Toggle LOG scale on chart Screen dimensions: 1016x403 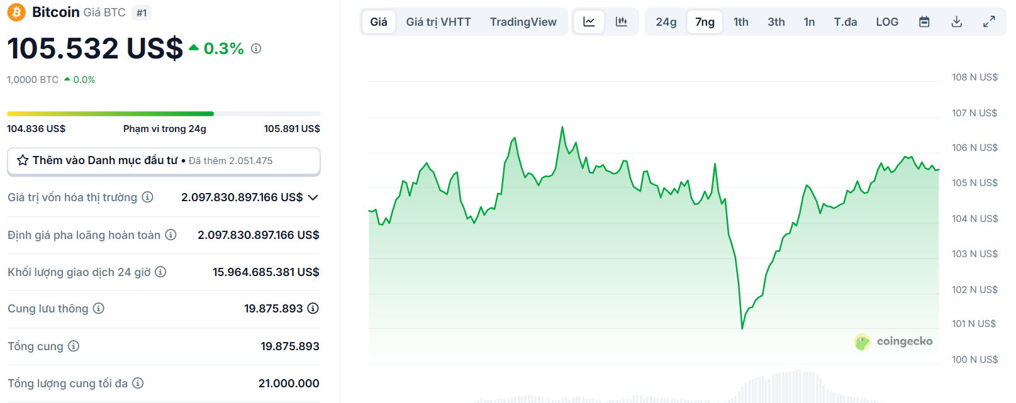[887, 22]
